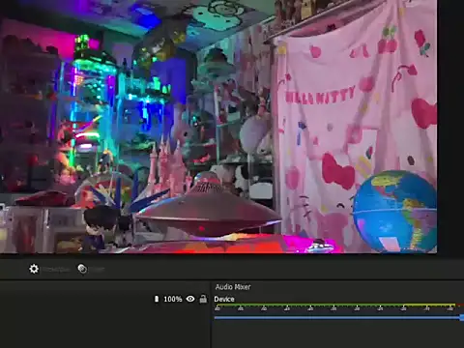Screen dimensions: 464x348
Task: Toggle the source lock icon
Action: pos(203,299)
